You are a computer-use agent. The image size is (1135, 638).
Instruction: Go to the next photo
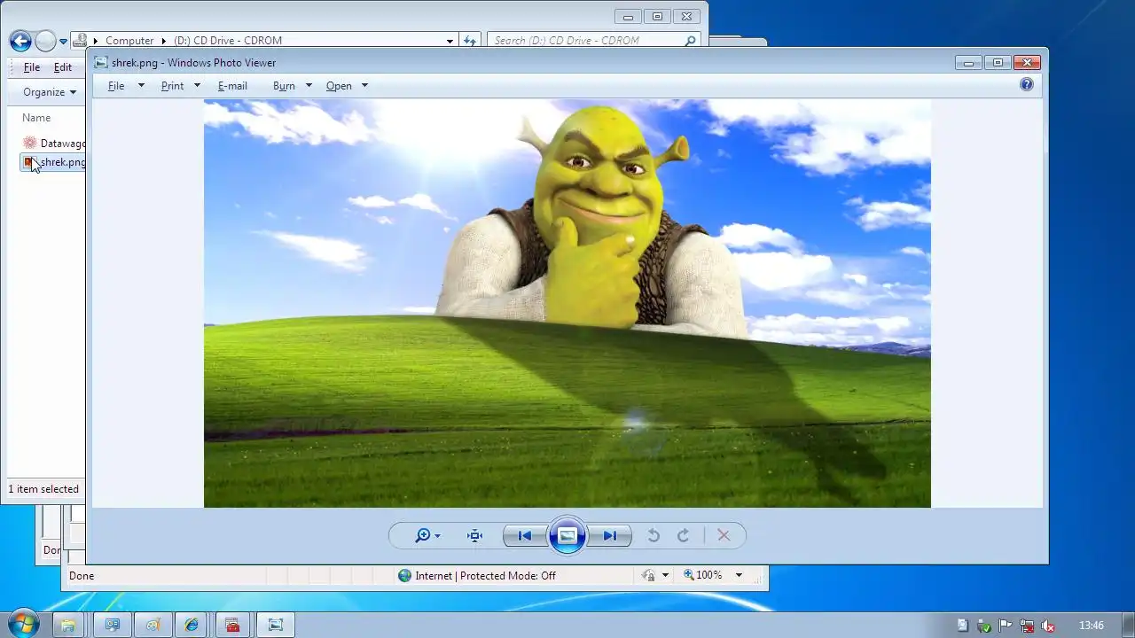tap(610, 535)
